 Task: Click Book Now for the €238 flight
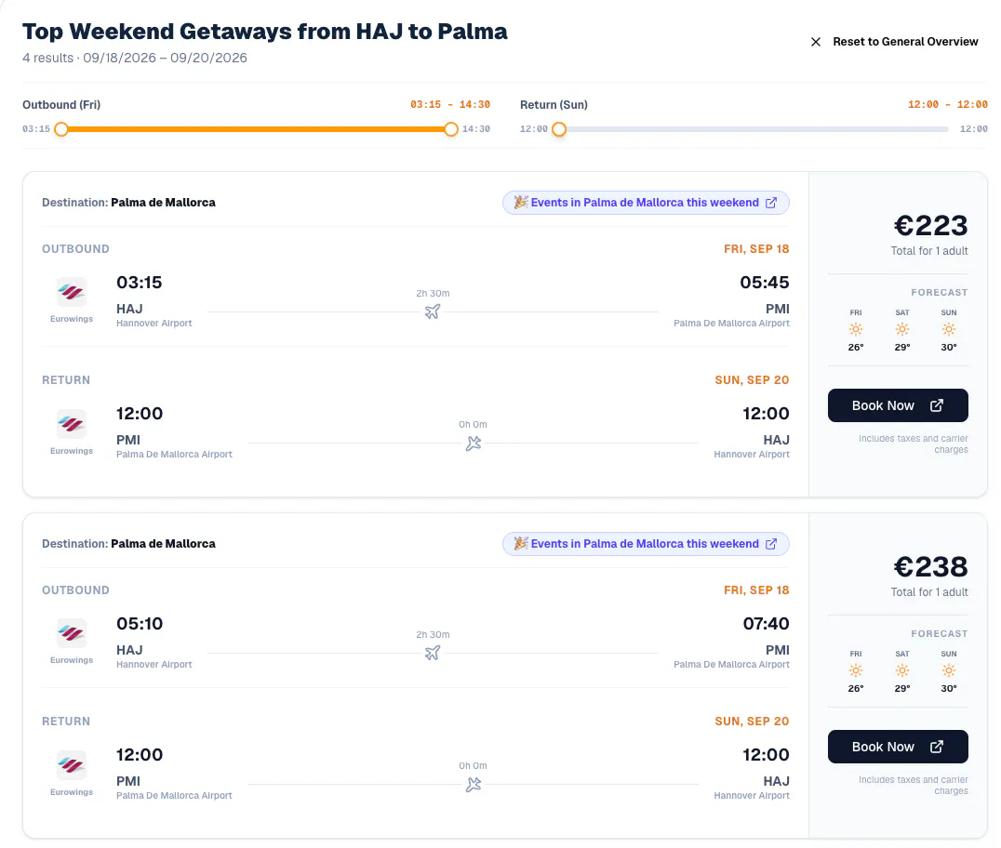point(898,747)
